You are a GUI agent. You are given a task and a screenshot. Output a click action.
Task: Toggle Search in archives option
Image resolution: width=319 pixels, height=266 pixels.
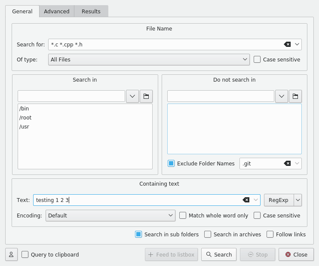[x=208, y=234]
